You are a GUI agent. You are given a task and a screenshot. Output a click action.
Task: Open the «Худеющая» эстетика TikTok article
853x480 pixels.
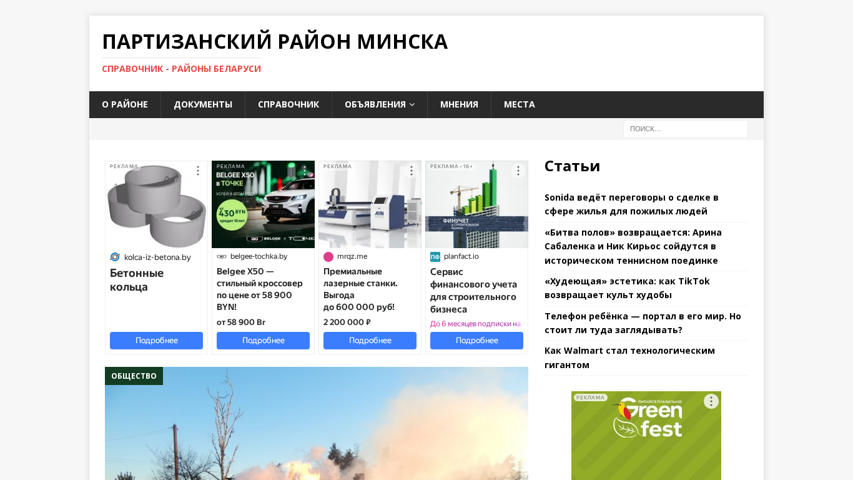point(627,288)
